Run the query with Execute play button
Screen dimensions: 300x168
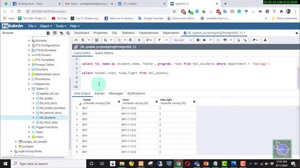[x=204, y=40]
